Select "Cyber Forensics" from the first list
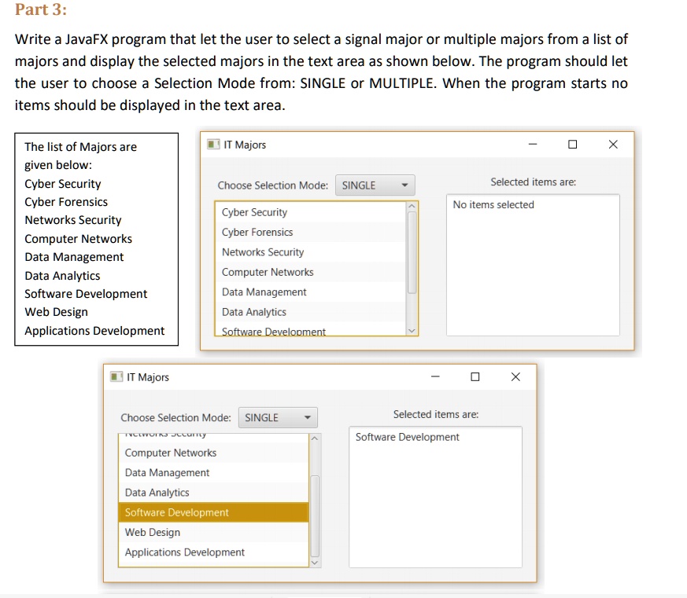687x598 pixels. [257, 232]
